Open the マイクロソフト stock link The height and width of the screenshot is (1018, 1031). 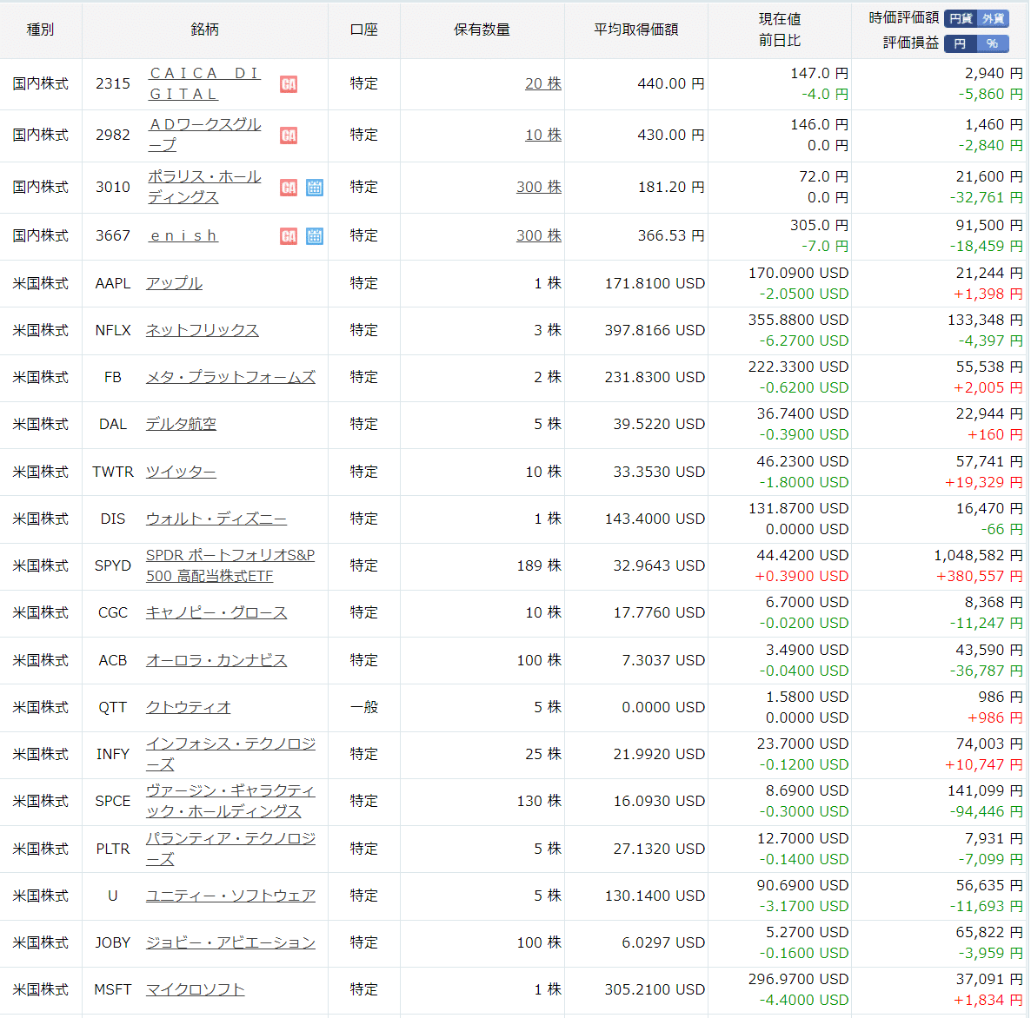[196, 989]
